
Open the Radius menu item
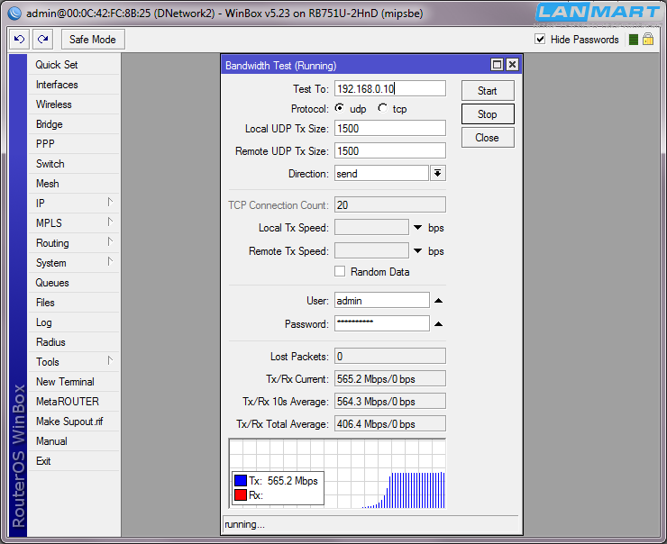click(x=74, y=342)
